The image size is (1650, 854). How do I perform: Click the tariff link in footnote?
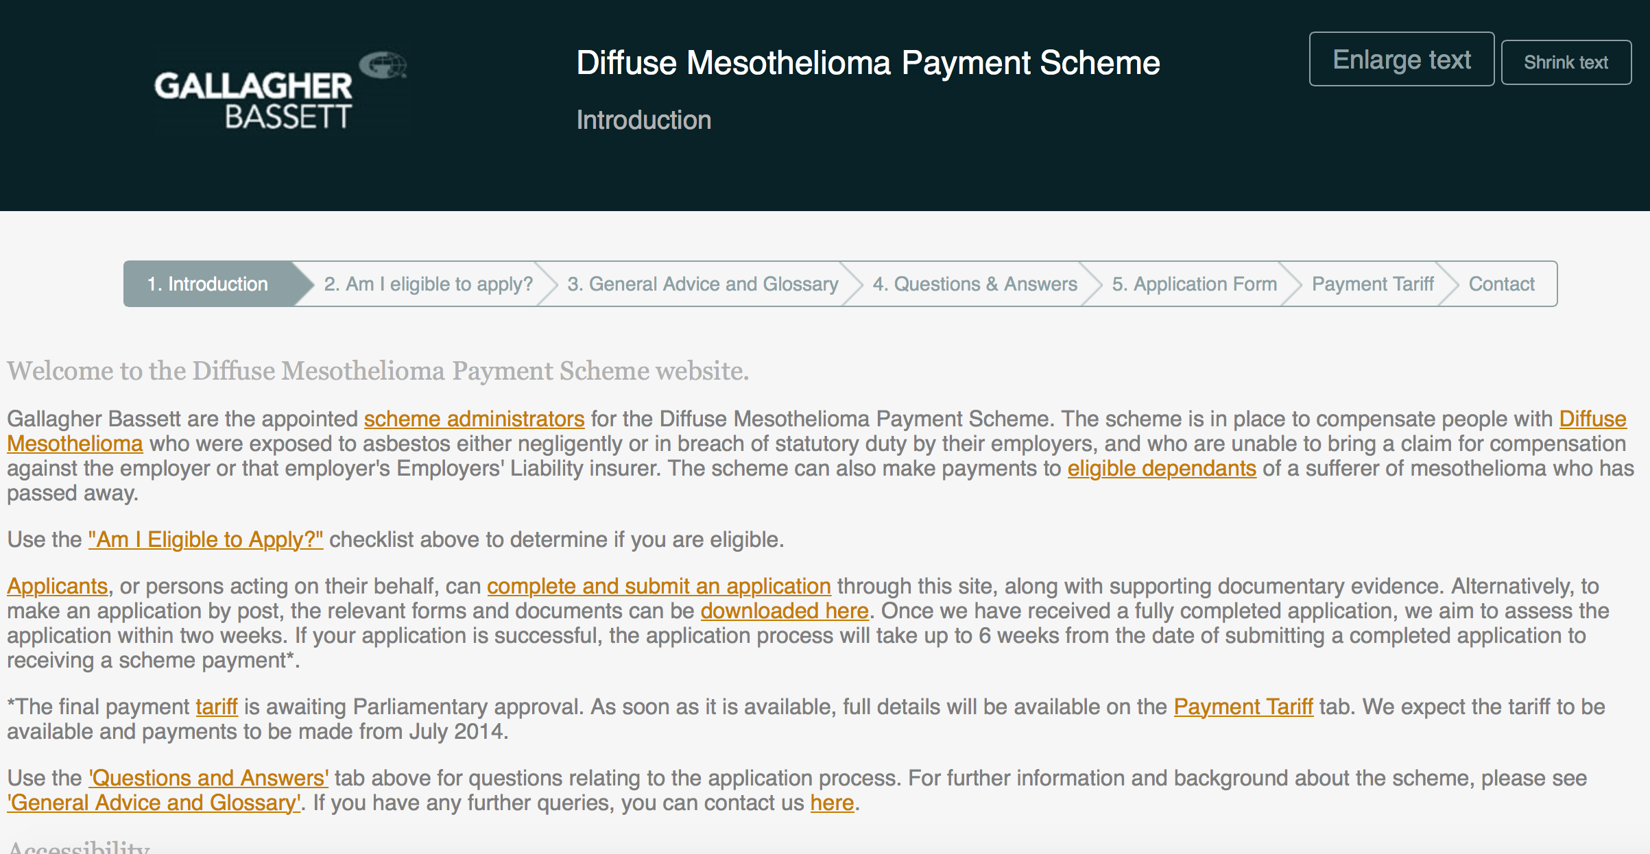point(217,707)
